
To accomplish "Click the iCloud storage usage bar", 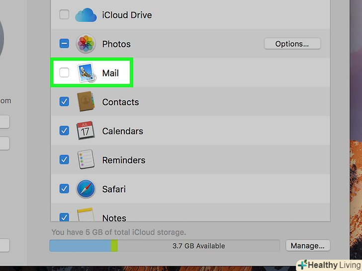I will point(164,246).
